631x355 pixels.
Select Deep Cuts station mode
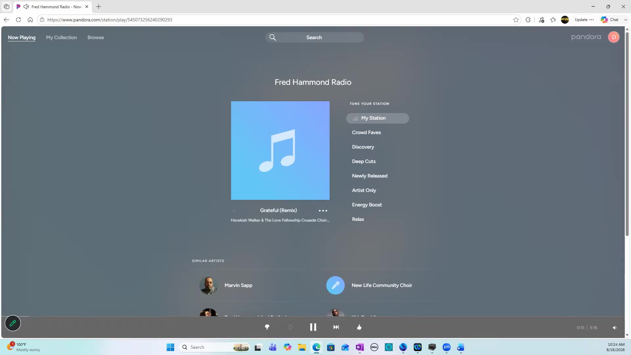[364, 161]
